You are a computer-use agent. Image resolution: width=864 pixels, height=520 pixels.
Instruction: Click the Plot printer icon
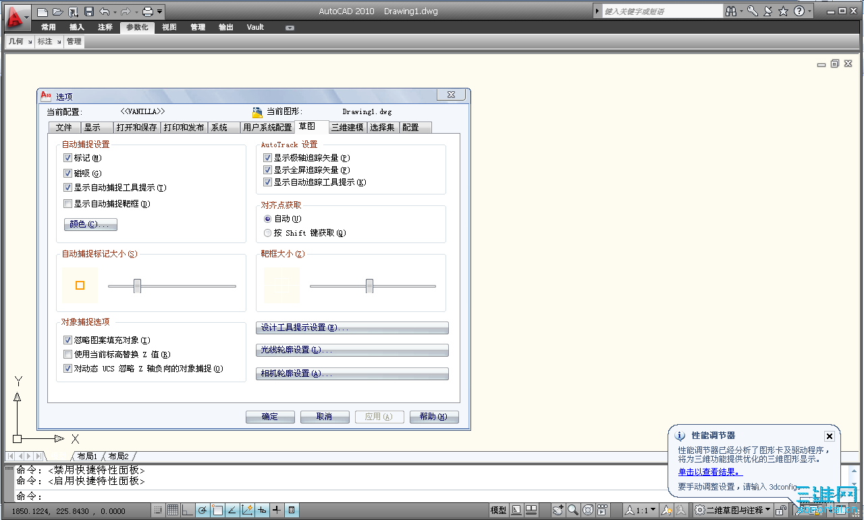(x=147, y=11)
